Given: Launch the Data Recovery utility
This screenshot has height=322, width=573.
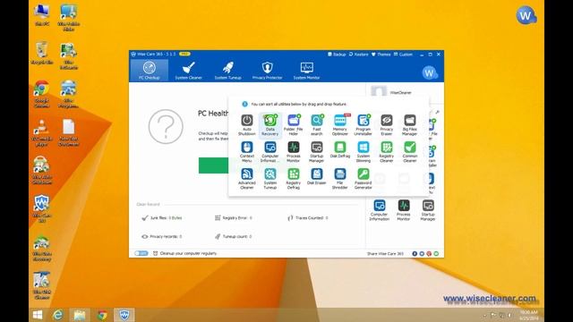Looking at the screenshot, I should click(269, 125).
